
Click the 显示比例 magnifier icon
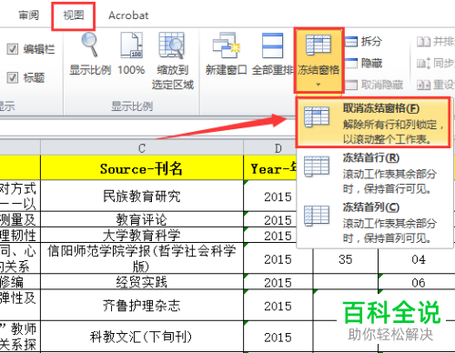[x=90, y=45]
